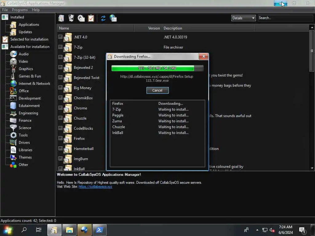This screenshot has height=236, width=315.
Task: Click the blue refresh arrows icon
Action: (103, 18)
